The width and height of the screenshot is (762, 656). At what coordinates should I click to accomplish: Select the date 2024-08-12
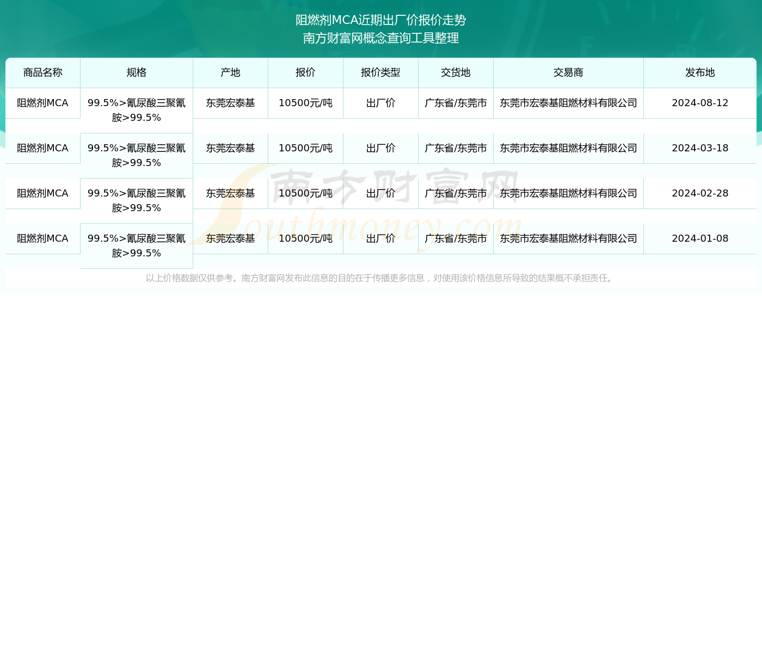700,103
